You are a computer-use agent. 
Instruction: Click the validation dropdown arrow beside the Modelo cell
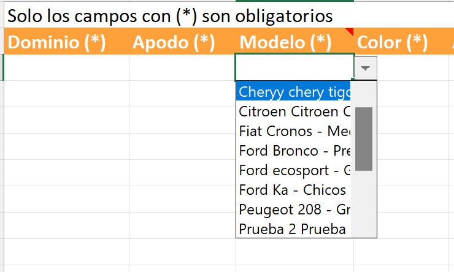(x=366, y=68)
